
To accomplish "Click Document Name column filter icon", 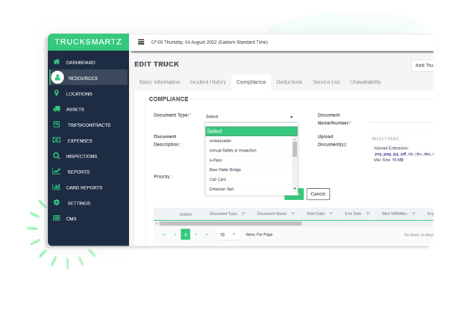I will (x=293, y=214).
